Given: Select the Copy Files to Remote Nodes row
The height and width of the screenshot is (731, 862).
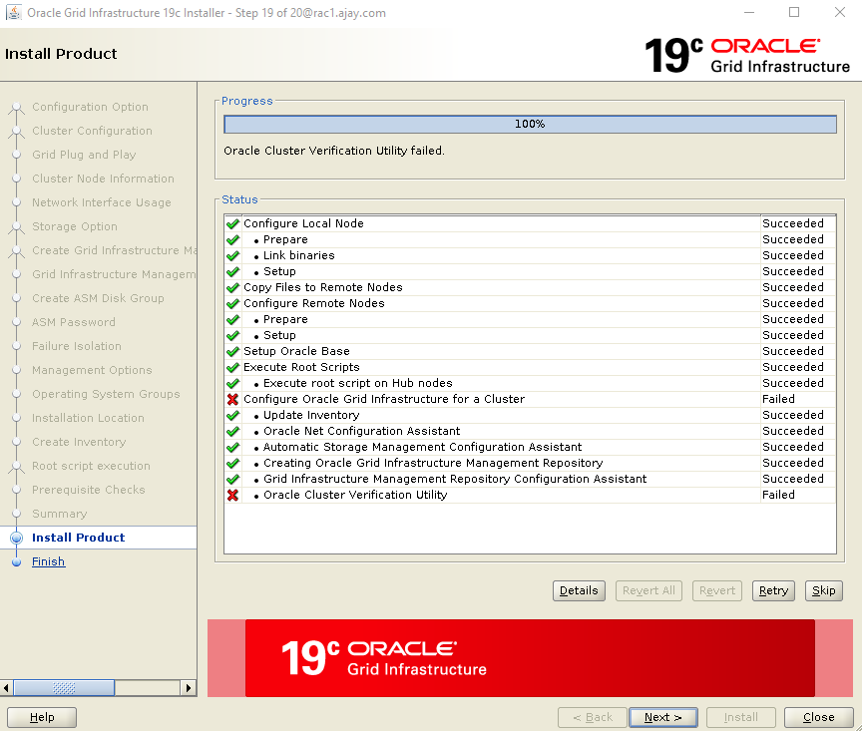Looking at the screenshot, I should pyautogui.click(x=531, y=287).
